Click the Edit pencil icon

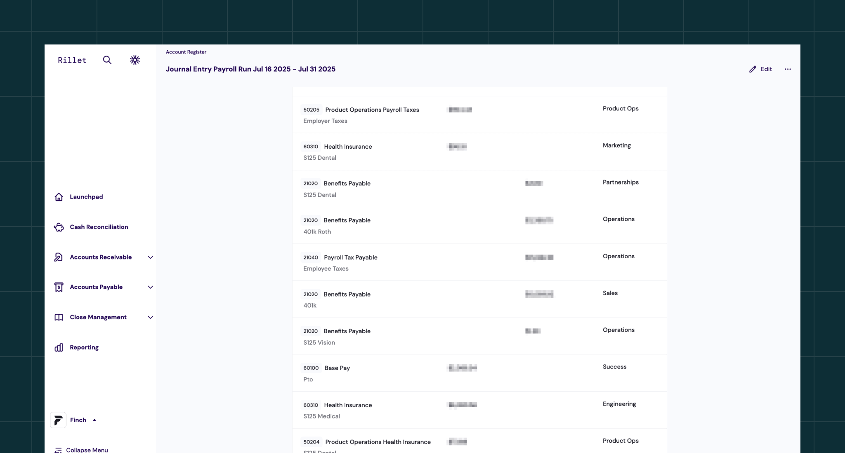(752, 69)
